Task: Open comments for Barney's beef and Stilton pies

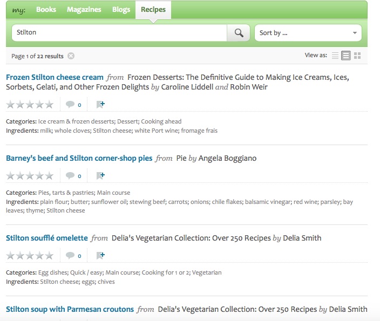Action: click(73, 176)
